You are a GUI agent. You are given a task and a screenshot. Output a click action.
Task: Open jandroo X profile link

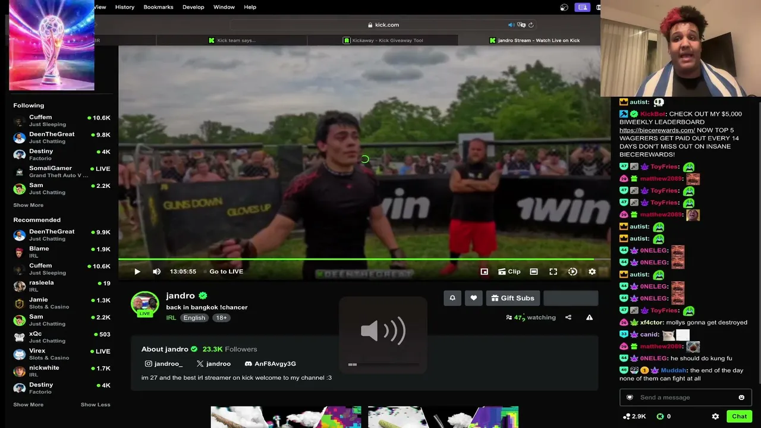click(x=213, y=364)
